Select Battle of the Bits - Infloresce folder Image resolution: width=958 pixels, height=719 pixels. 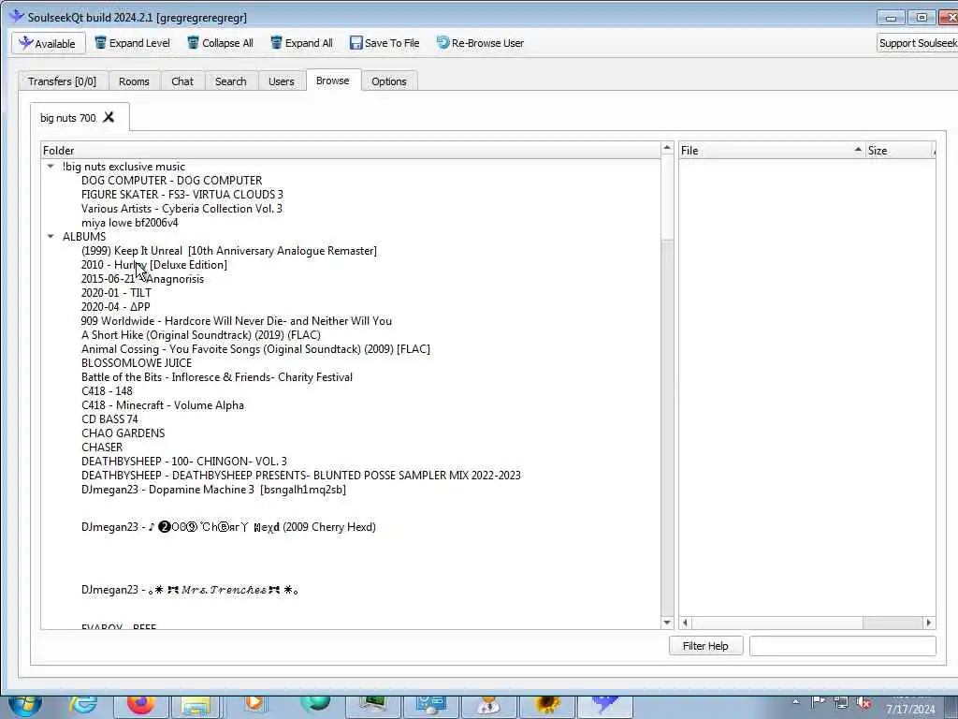[x=217, y=377]
